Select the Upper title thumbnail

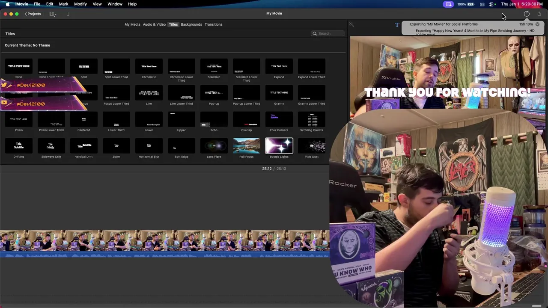[182, 119]
